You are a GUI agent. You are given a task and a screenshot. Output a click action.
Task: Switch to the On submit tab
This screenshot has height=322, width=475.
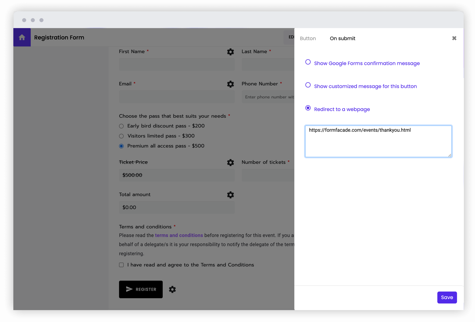point(342,38)
